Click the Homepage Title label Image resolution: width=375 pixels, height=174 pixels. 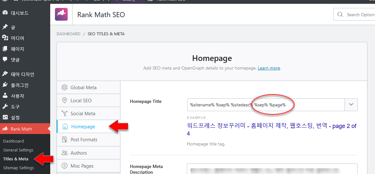point(146,101)
